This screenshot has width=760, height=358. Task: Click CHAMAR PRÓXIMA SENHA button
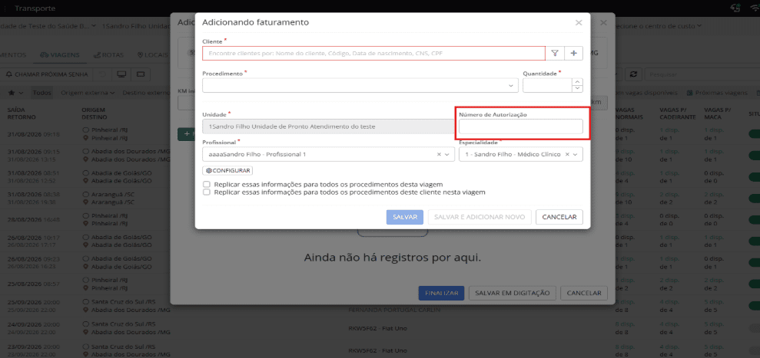tap(47, 74)
